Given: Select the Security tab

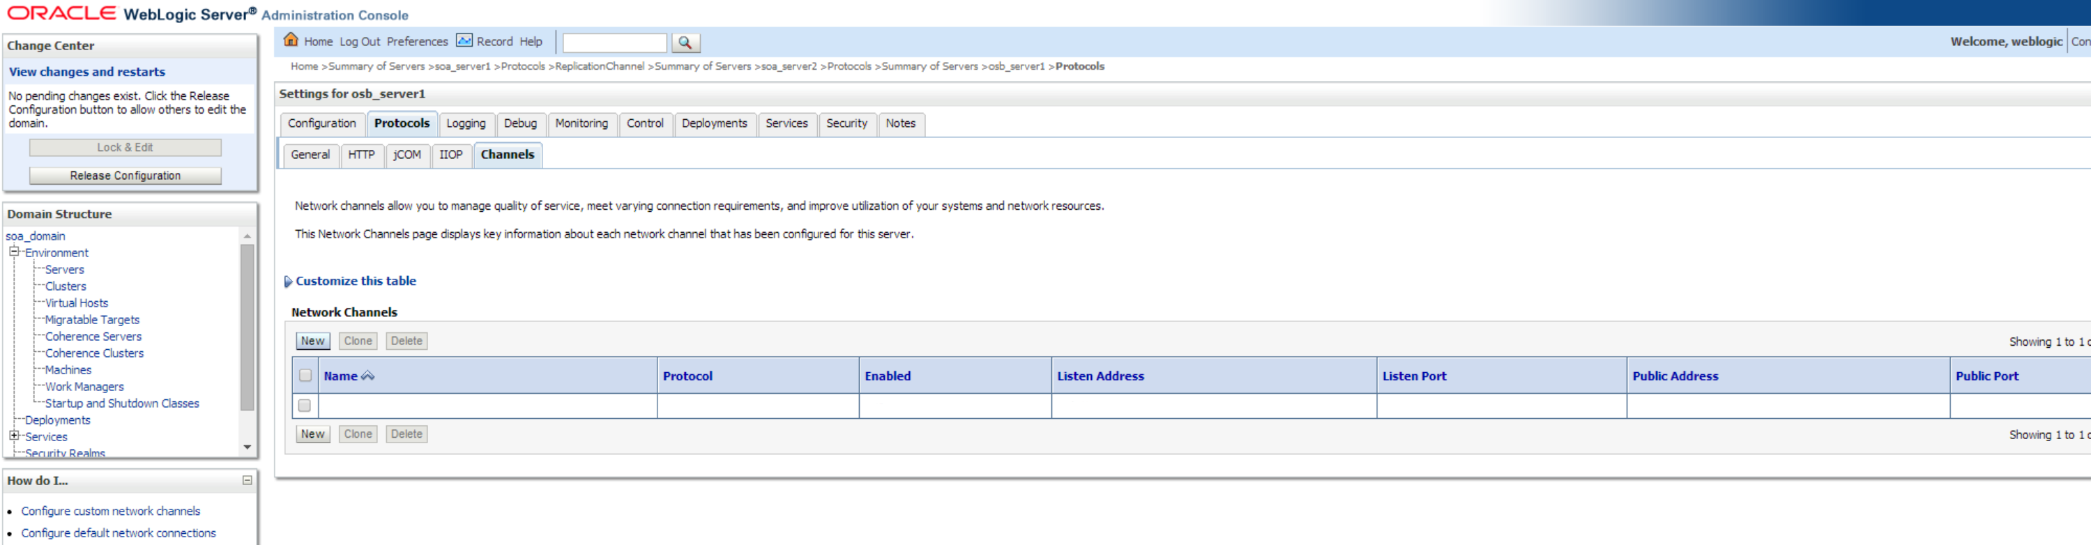Looking at the screenshot, I should (x=846, y=123).
